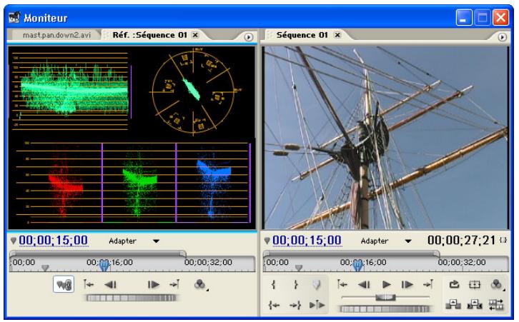Image resolution: width=519 pixels, height=322 pixels.
Task: Open the Adapter zoom dropdown in Reference monitor
Action: (134, 241)
